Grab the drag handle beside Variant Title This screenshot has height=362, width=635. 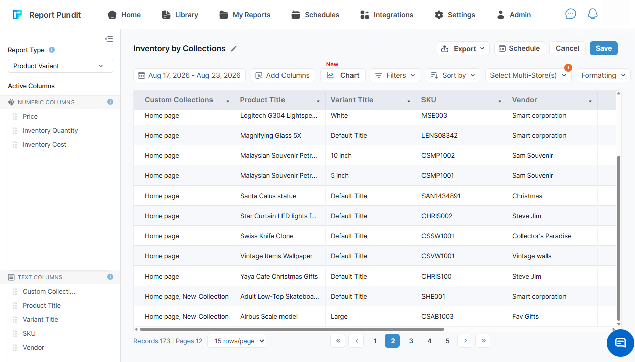[15, 319]
